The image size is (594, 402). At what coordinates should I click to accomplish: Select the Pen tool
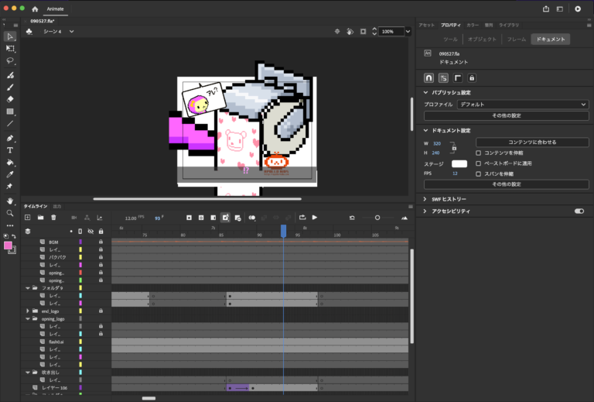[x=10, y=138]
